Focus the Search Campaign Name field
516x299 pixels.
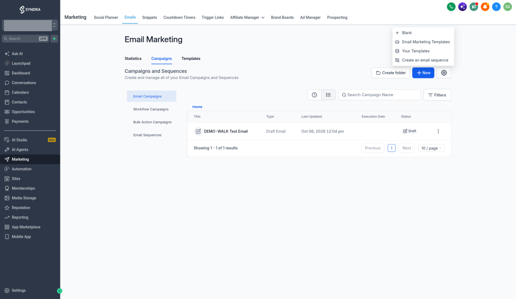[x=379, y=95]
